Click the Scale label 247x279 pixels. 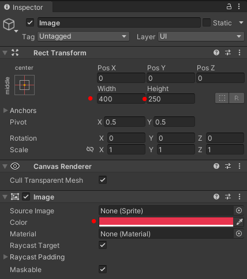pos(19,150)
